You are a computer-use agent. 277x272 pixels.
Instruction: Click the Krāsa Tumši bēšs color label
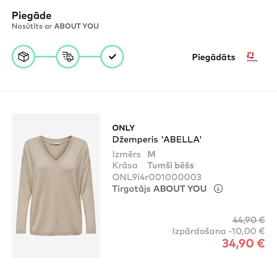pos(153,165)
